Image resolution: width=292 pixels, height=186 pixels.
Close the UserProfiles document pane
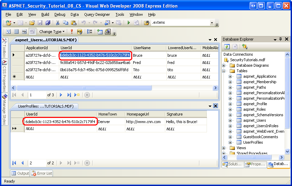(x=216, y=106)
